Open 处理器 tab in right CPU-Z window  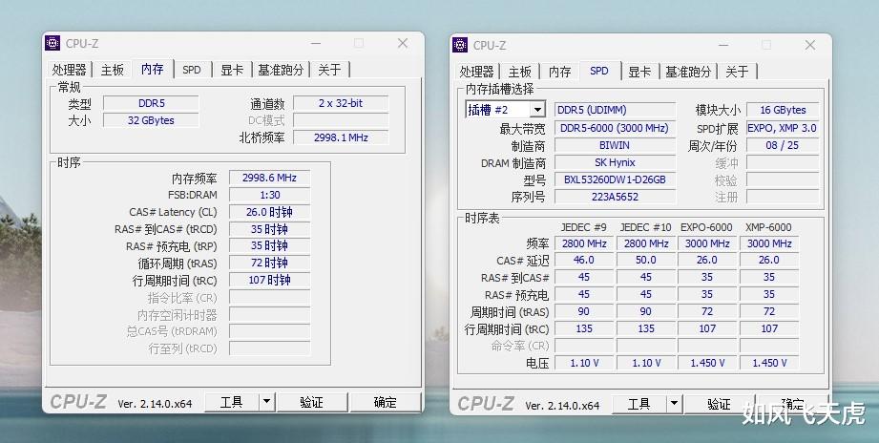477,72
